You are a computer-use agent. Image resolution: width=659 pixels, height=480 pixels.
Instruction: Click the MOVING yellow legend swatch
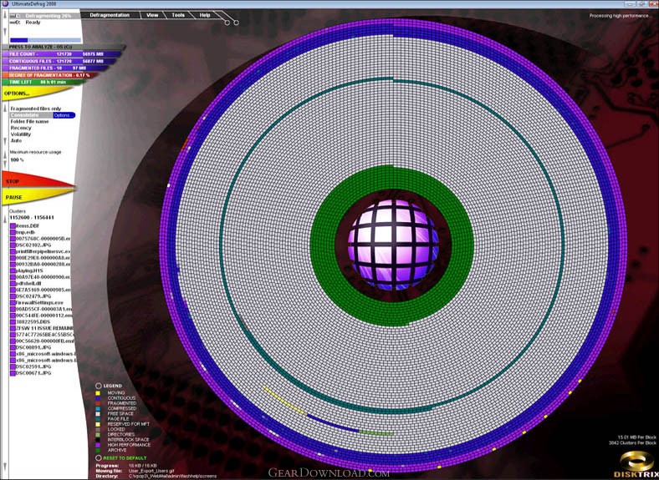coord(98,393)
